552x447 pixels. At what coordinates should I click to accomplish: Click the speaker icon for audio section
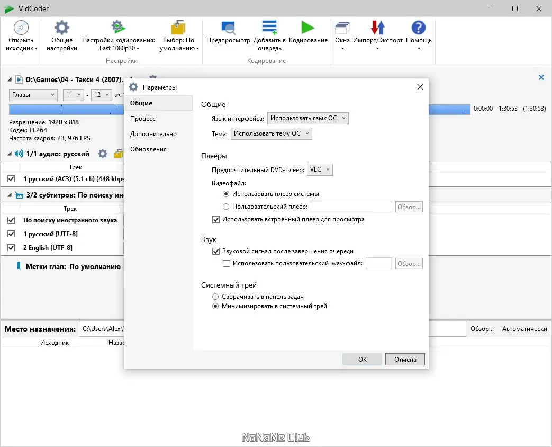click(x=19, y=154)
